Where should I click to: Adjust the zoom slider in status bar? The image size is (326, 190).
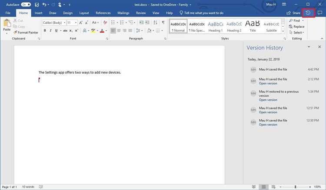(295, 187)
